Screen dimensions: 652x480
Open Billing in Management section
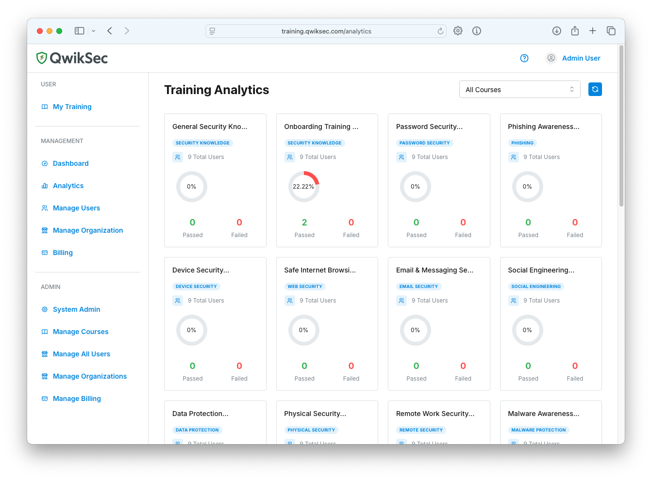click(63, 253)
